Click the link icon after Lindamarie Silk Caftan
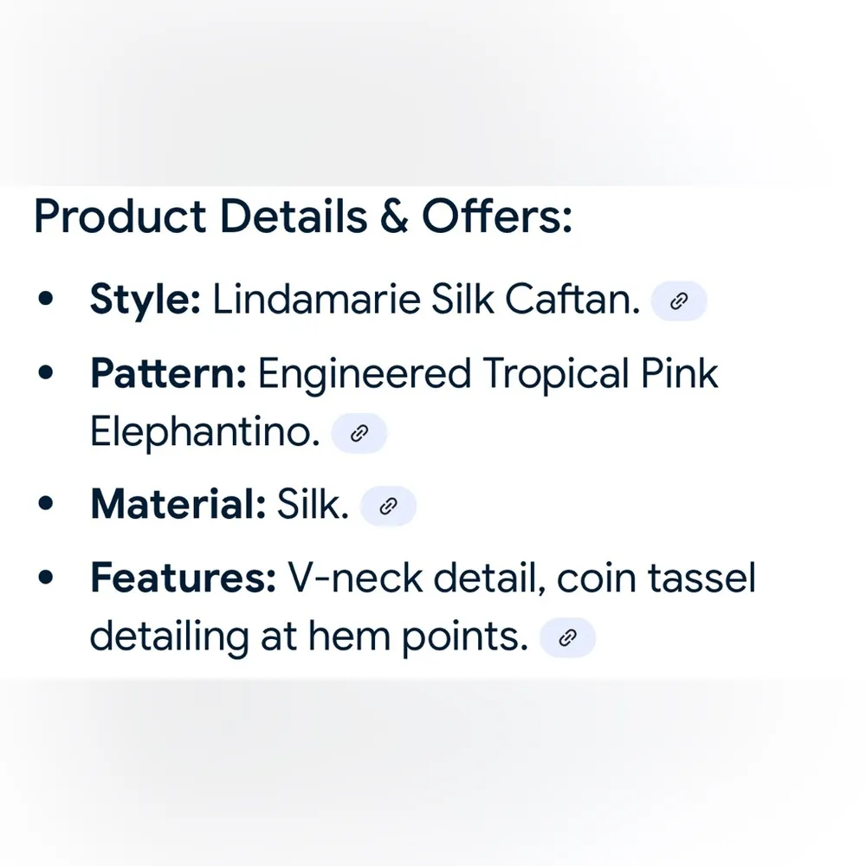866x866 pixels. [679, 301]
